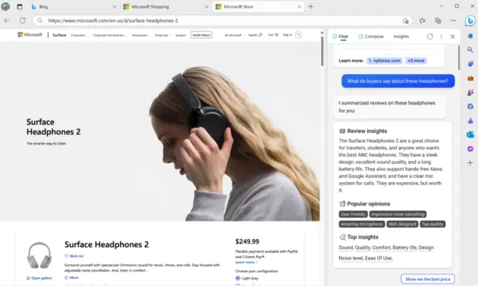The image size is (478, 286).
Task: Click the Show me the best price button
Action: (428, 279)
